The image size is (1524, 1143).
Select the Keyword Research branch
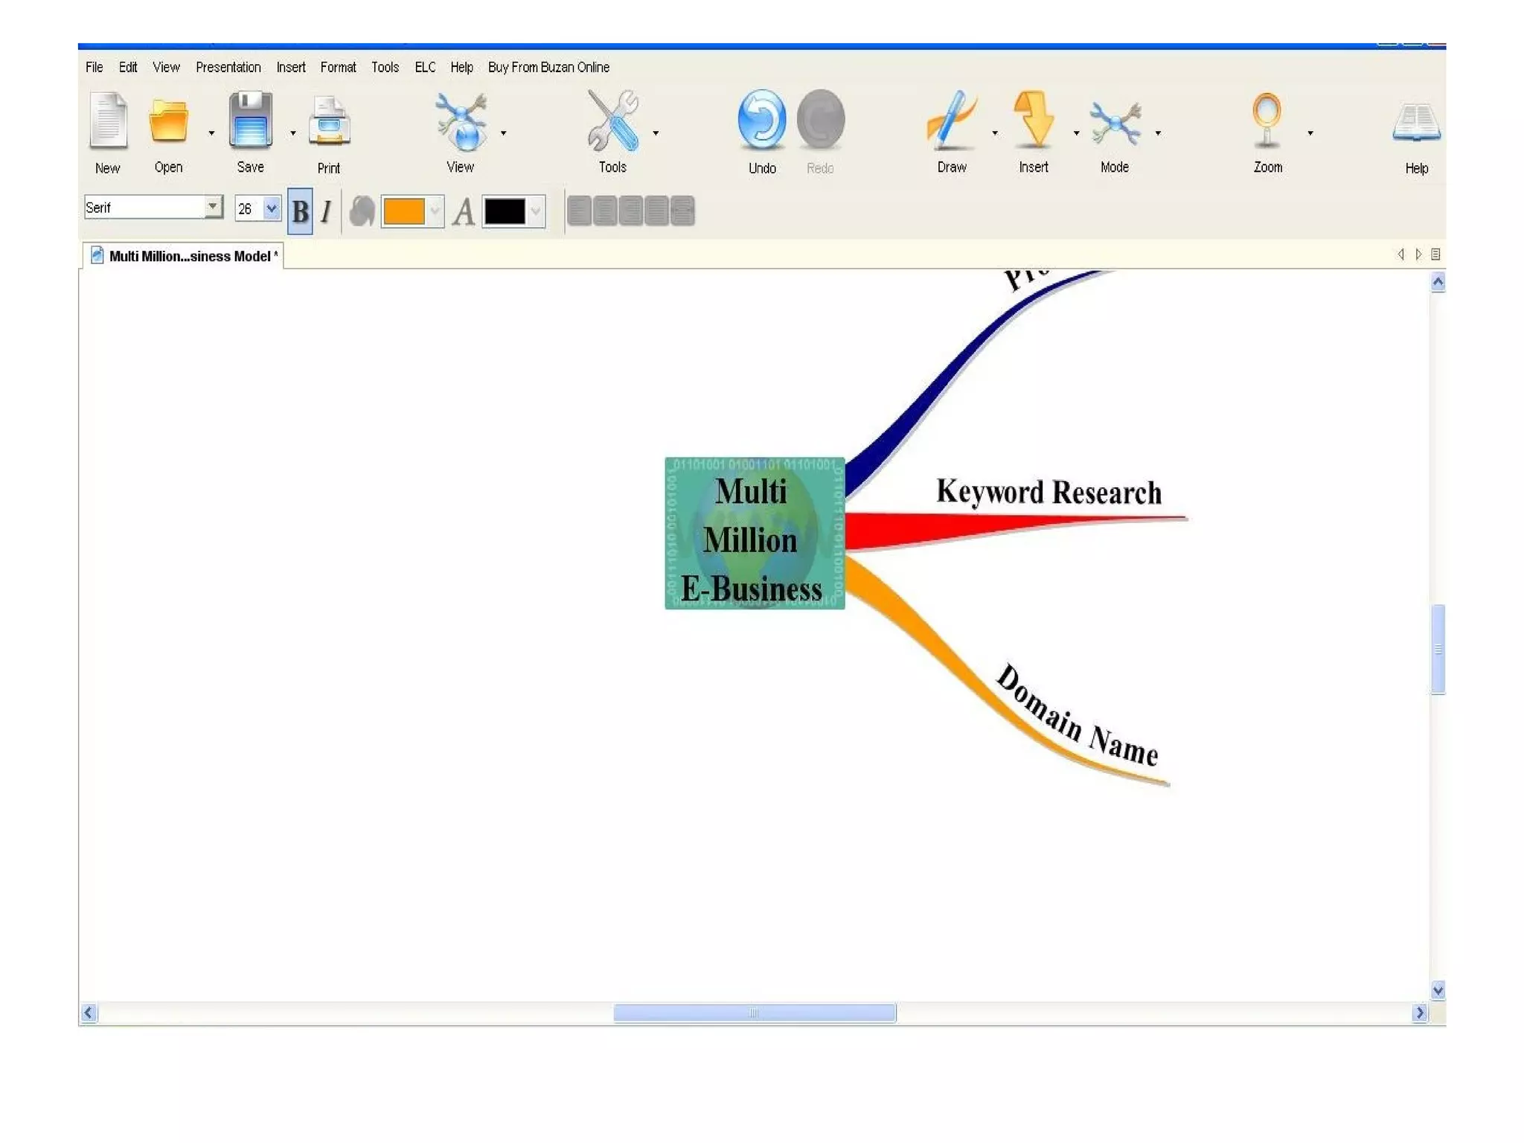(1048, 493)
